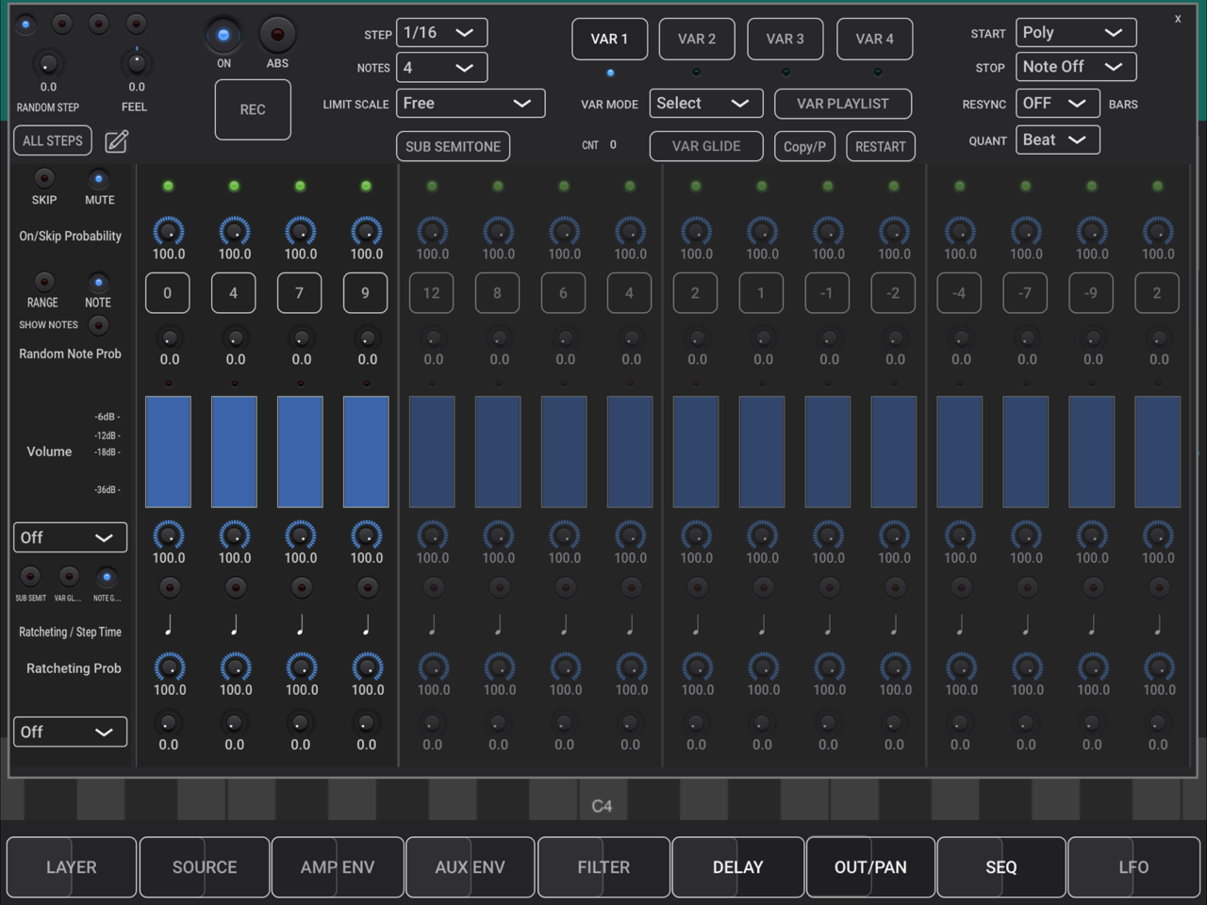Click the Copy/P button

point(804,146)
